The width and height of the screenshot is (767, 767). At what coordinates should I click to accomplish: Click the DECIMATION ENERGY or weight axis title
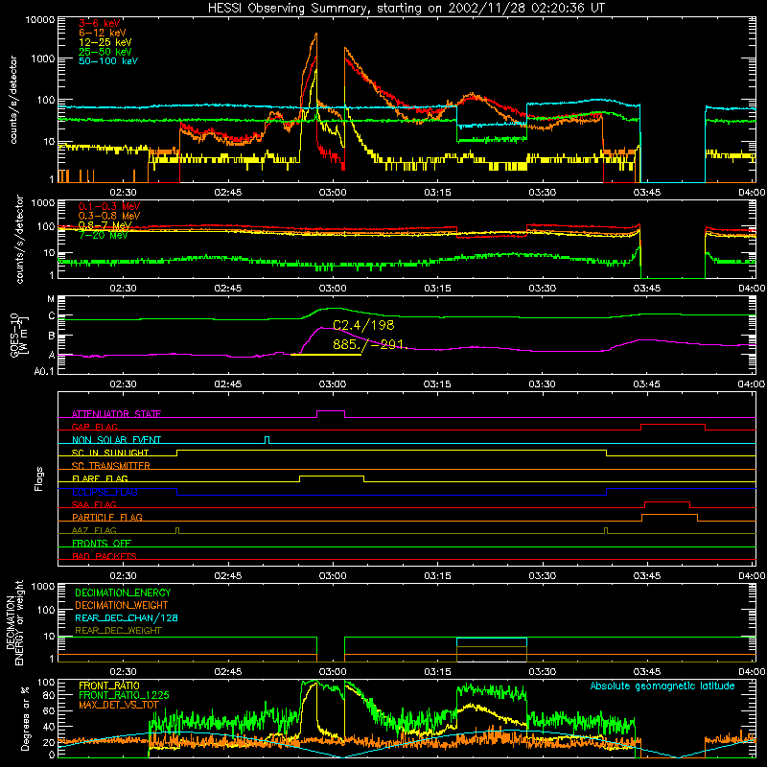tap(14, 622)
